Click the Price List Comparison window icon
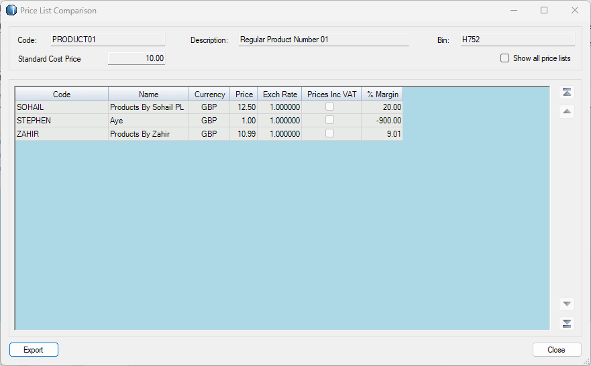The width and height of the screenshot is (591, 366). [11, 11]
